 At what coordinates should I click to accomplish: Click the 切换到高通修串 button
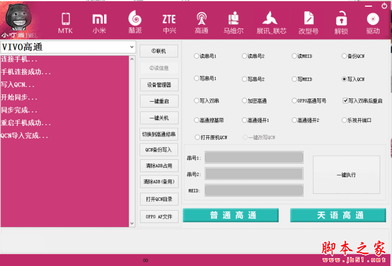tap(158, 134)
